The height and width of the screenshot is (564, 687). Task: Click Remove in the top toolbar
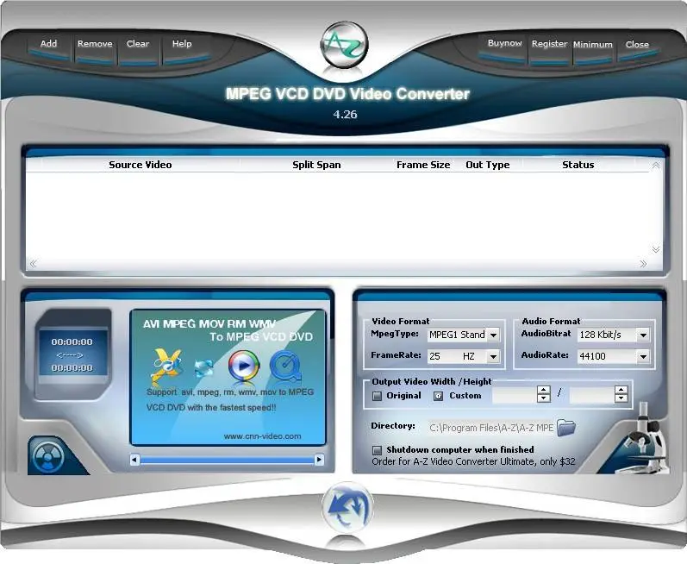coord(95,44)
